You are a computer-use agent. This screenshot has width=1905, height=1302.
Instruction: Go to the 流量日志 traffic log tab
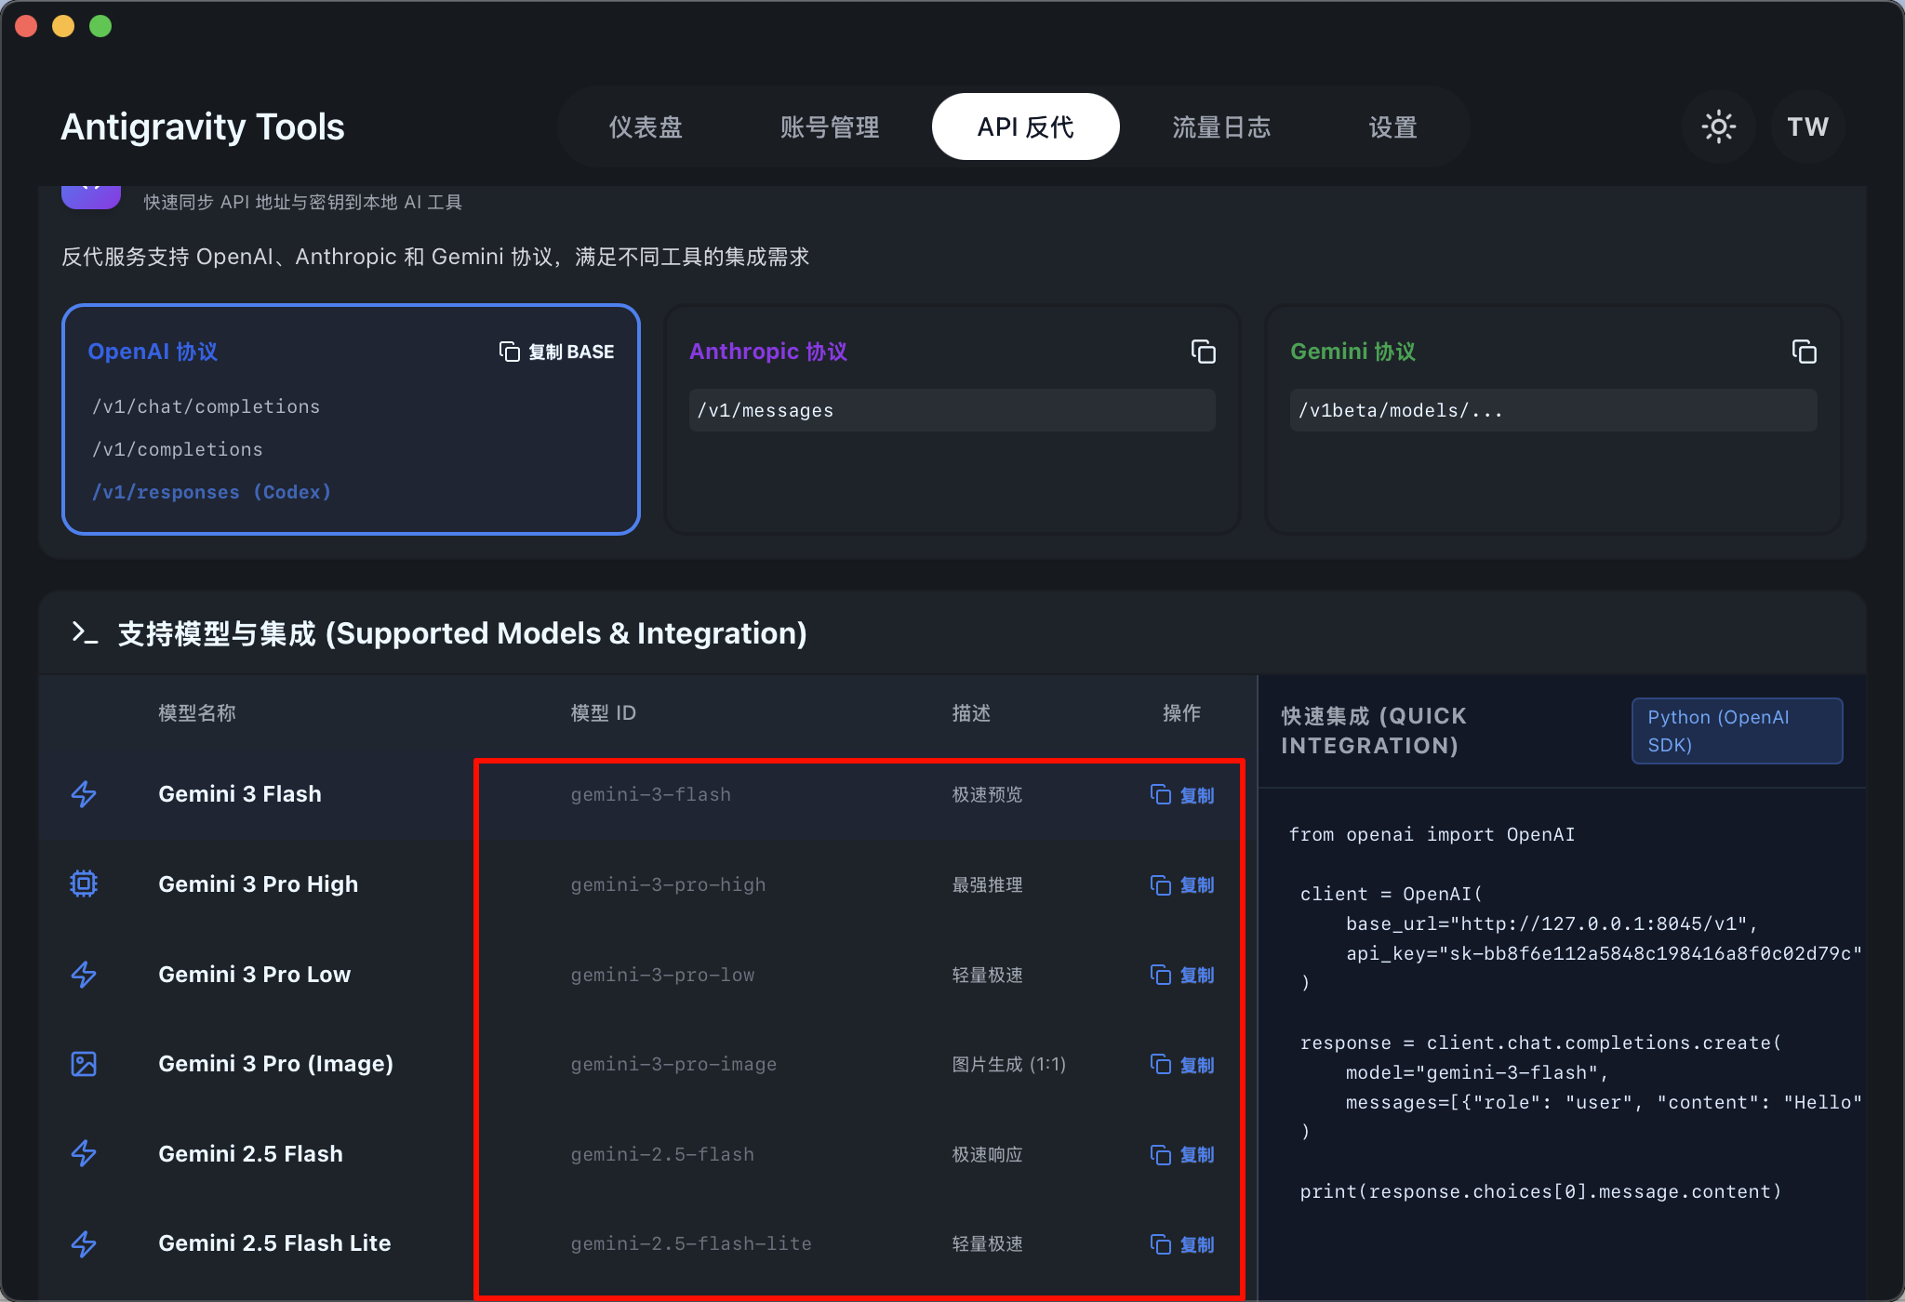coord(1221,126)
